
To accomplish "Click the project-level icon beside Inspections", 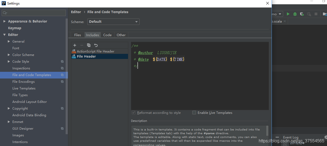I will point(62,68).
